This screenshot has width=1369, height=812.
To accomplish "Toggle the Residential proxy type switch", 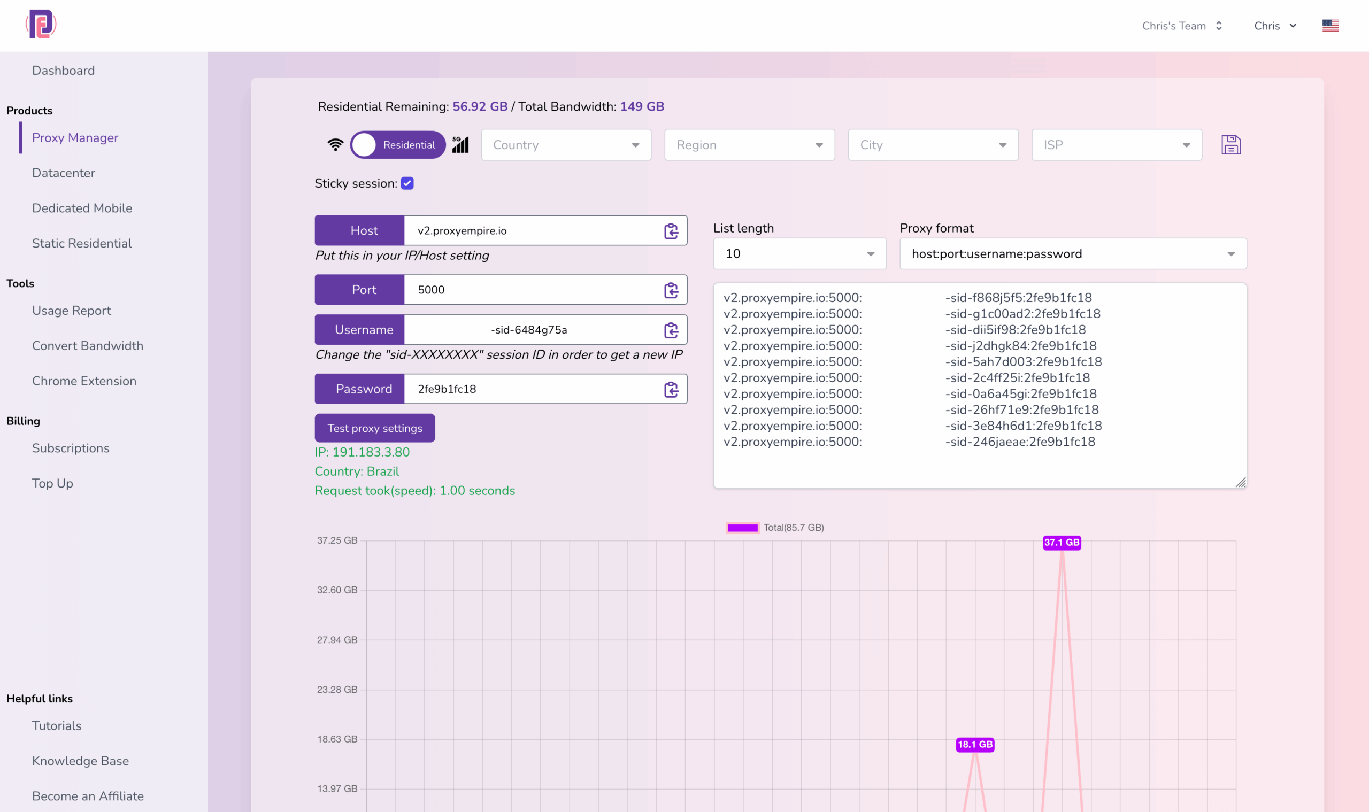I will pos(398,145).
